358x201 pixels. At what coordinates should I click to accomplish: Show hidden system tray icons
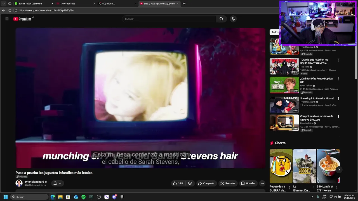coord(312,197)
